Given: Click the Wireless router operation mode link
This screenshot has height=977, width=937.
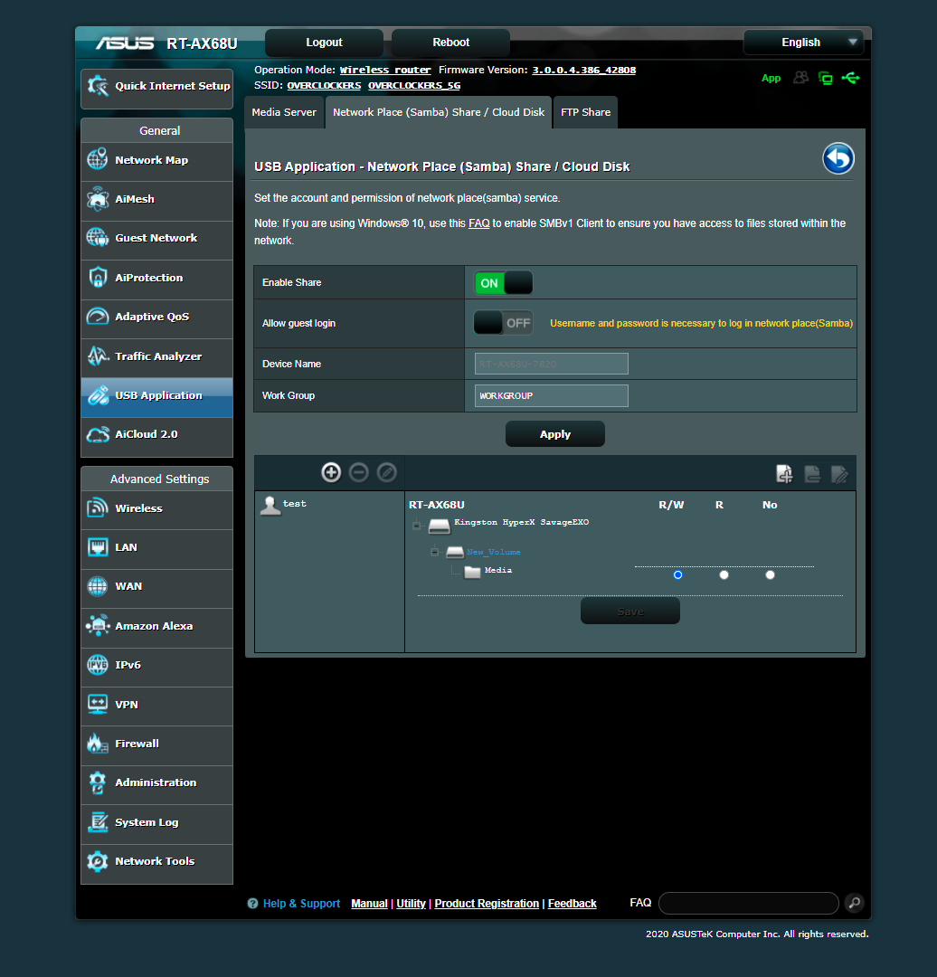Looking at the screenshot, I should point(385,70).
